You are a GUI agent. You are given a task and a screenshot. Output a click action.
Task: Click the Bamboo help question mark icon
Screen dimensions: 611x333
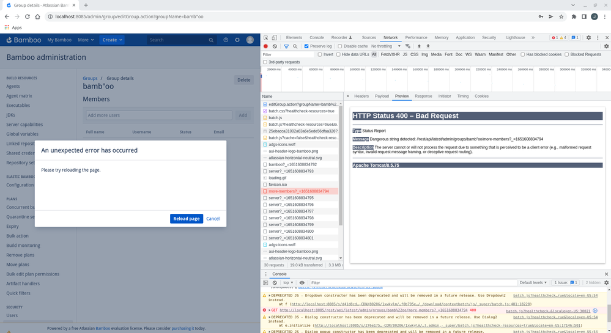226,40
